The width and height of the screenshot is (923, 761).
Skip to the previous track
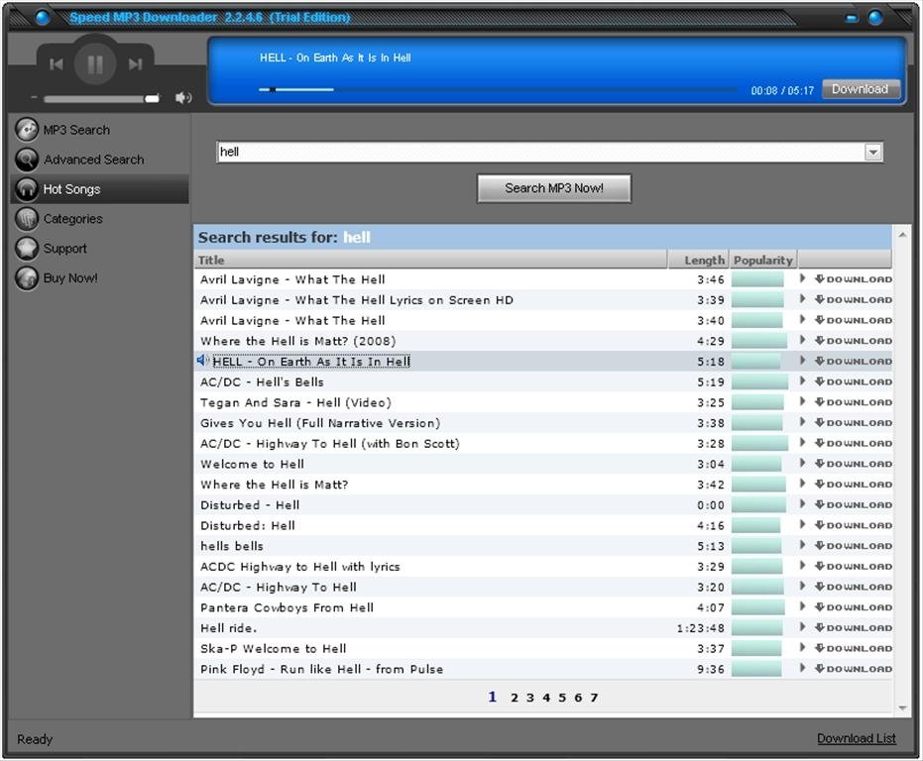pyautogui.click(x=56, y=64)
